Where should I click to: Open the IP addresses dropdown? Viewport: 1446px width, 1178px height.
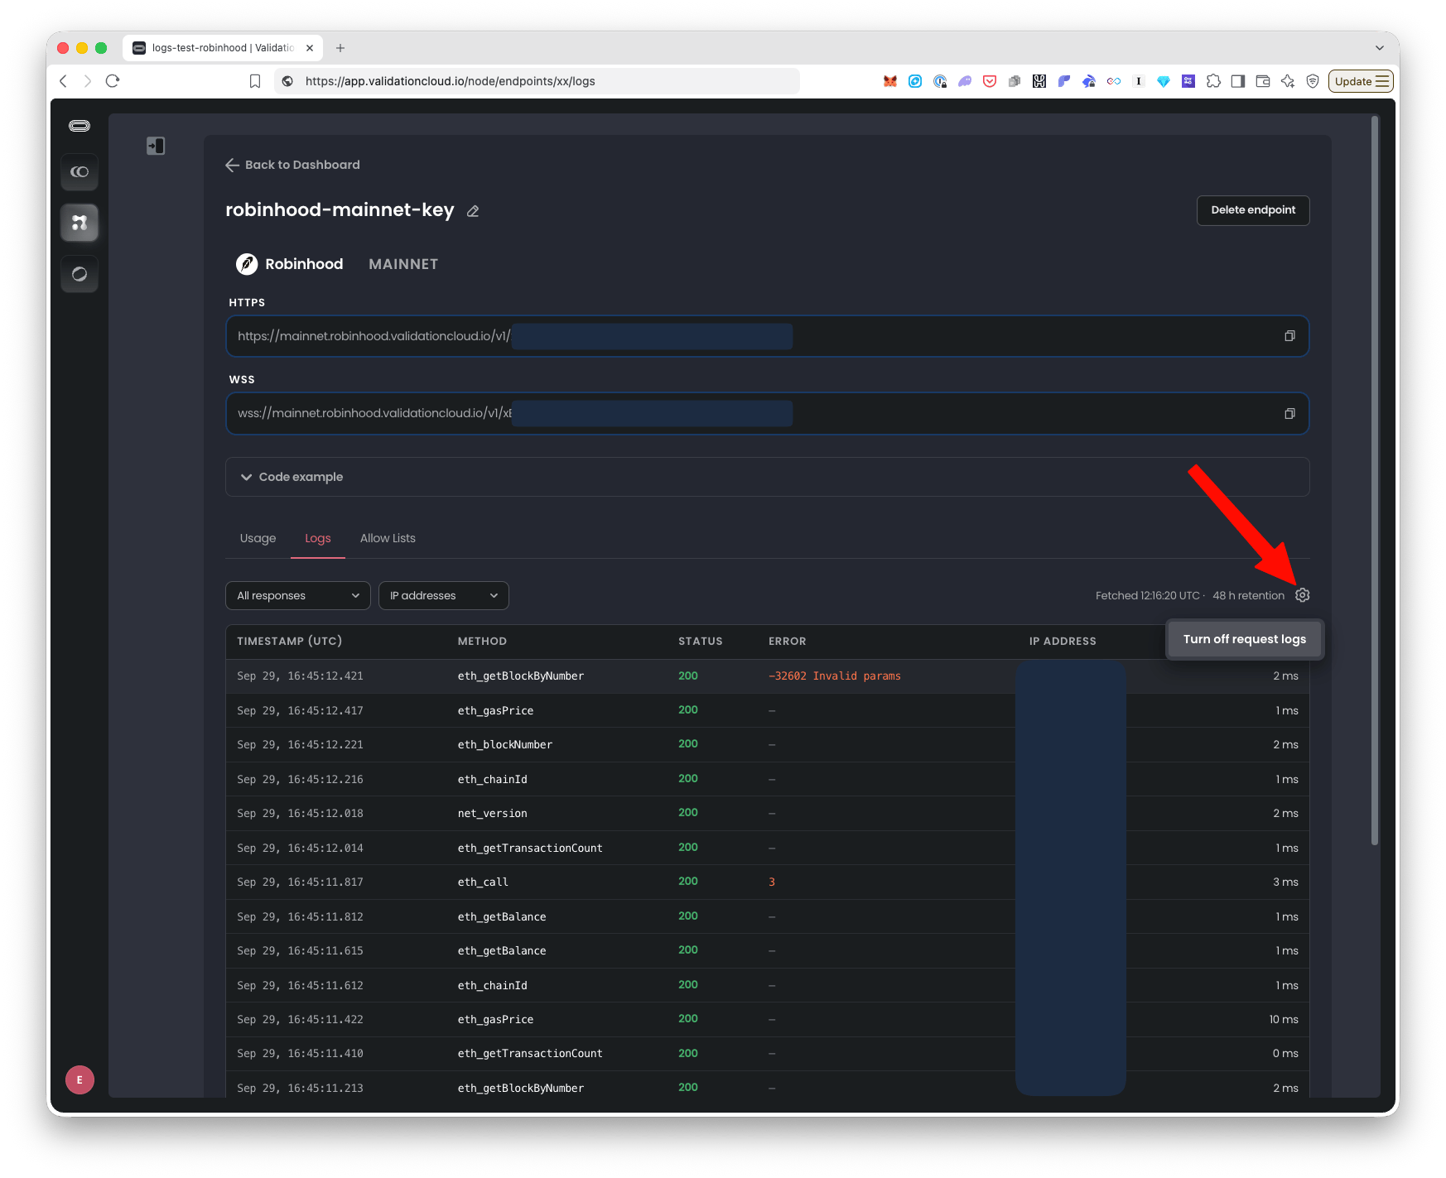click(x=444, y=596)
